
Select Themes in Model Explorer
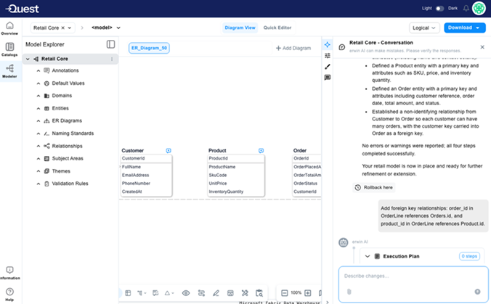61,171
